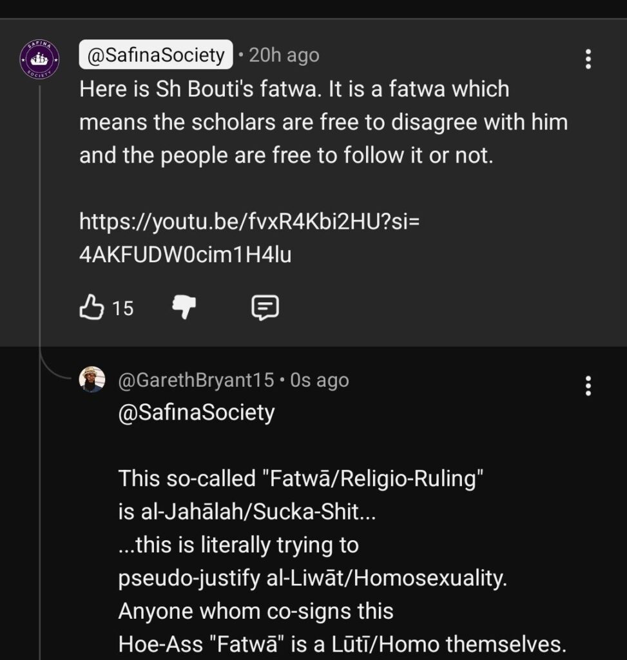
Task: Tap the @SafinaSociety mention inside the reply
Action: tap(196, 412)
